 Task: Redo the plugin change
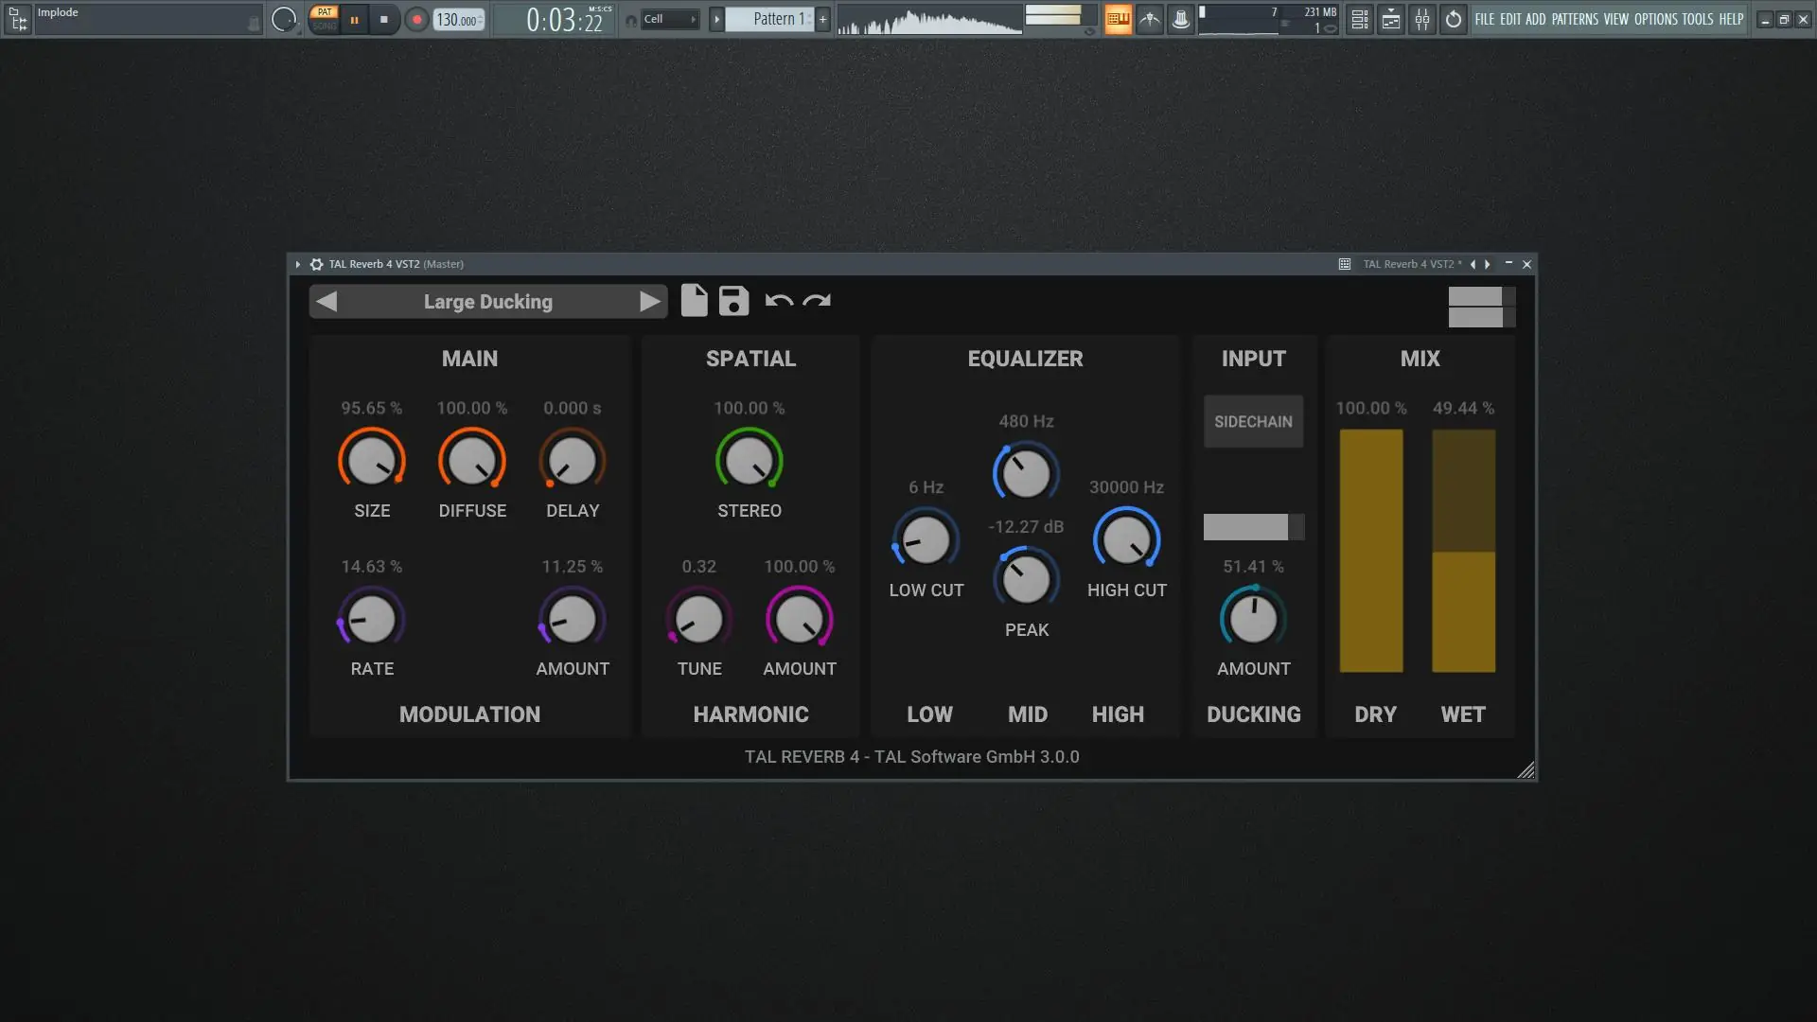817,301
